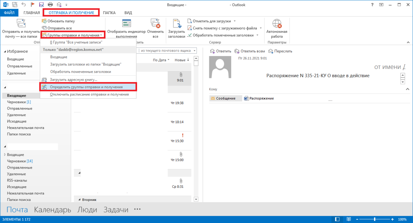The width and height of the screenshot is (413, 223).
Task: Click undo arrow in quick access toolbar
Action: point(24,5)
